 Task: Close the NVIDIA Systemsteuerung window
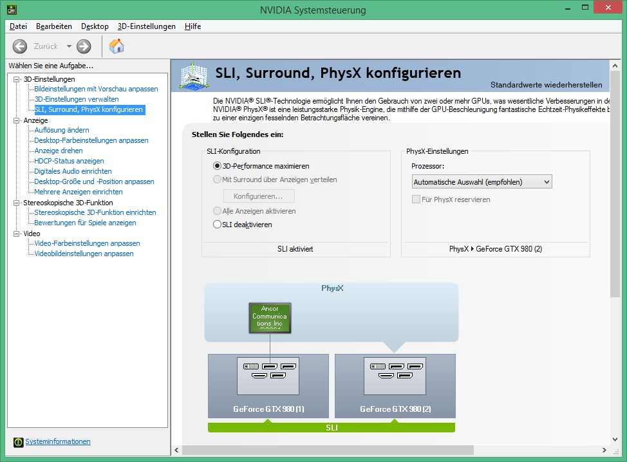(608, 8)
